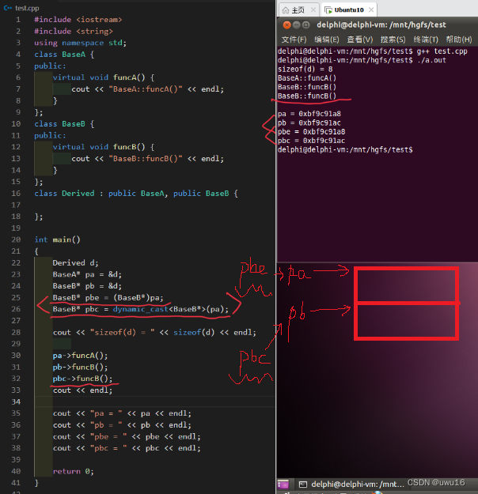The height and width of the screenshot is (494, 478).
Task: Open the 文件(F) menu
Action: [294, 40]
